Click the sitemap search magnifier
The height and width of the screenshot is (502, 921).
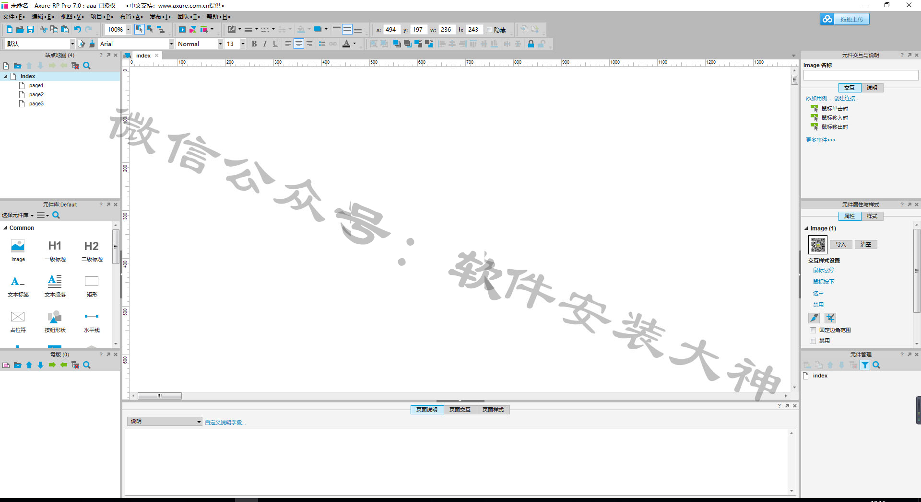point(87,66)
